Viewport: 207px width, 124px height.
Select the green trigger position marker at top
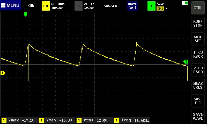pyautogui.click(x=25, y=14)
